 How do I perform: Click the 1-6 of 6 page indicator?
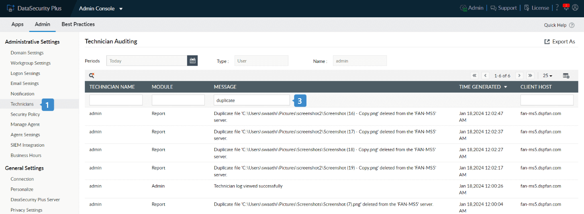pyautogui.click(x=502, y=76)
